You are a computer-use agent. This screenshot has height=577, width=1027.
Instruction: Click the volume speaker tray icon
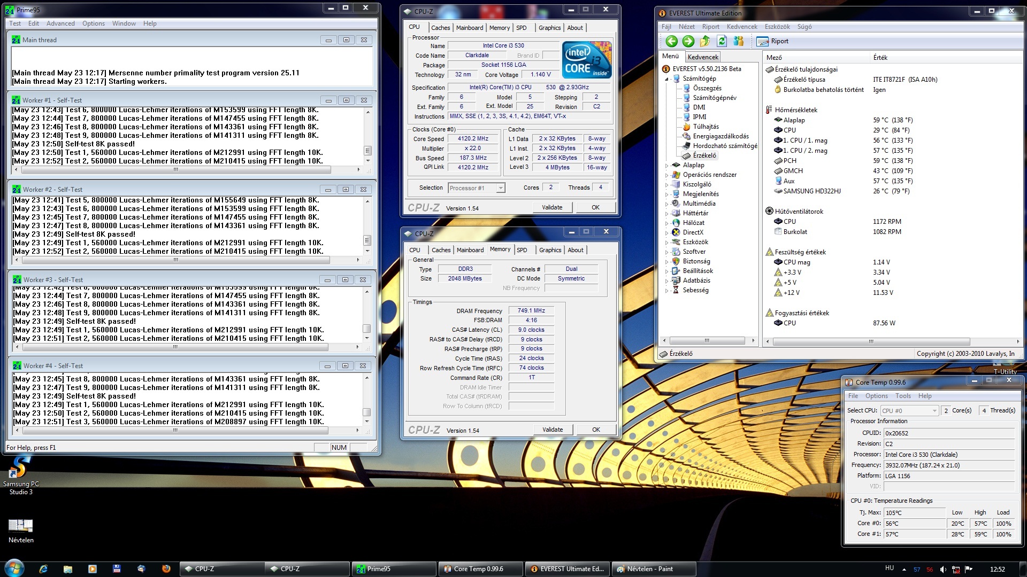tap(942, 570)
